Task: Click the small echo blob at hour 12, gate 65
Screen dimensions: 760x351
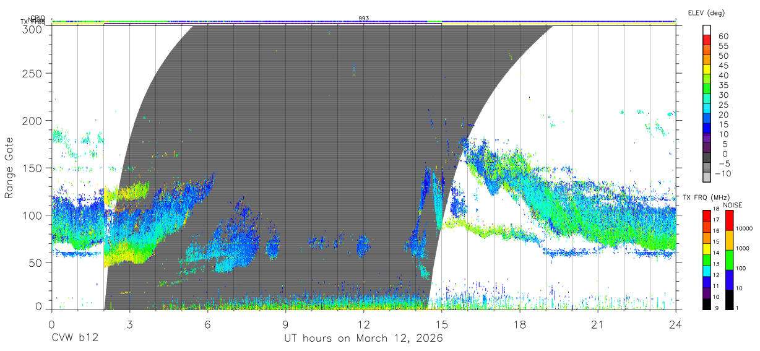Action: [x=363, y=246]
